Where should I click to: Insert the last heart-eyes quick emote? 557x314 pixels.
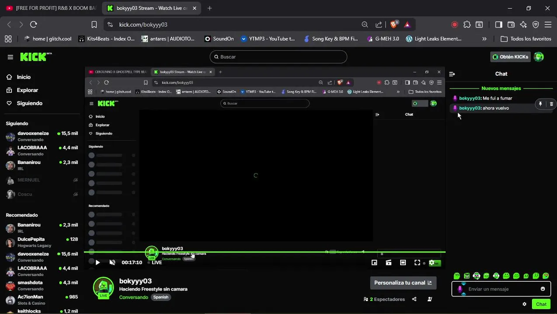coord(546,276)
